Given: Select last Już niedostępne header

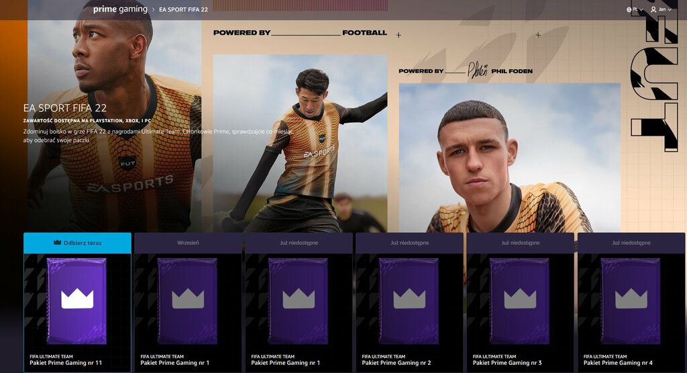Looking at the screenshot, I should pos(631,243).
